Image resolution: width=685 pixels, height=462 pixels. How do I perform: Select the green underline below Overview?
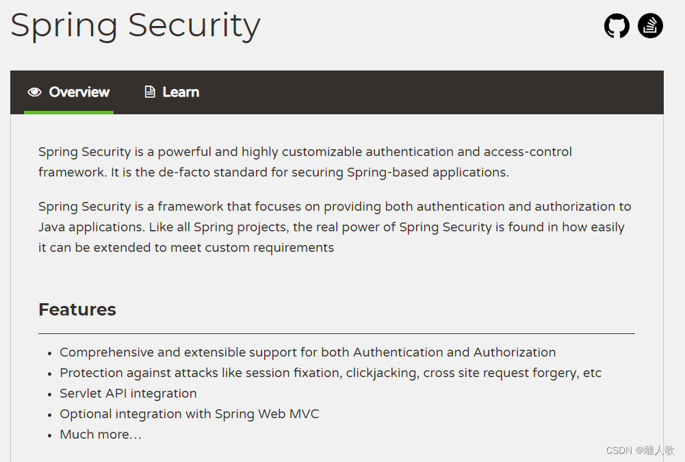point(68,112)
